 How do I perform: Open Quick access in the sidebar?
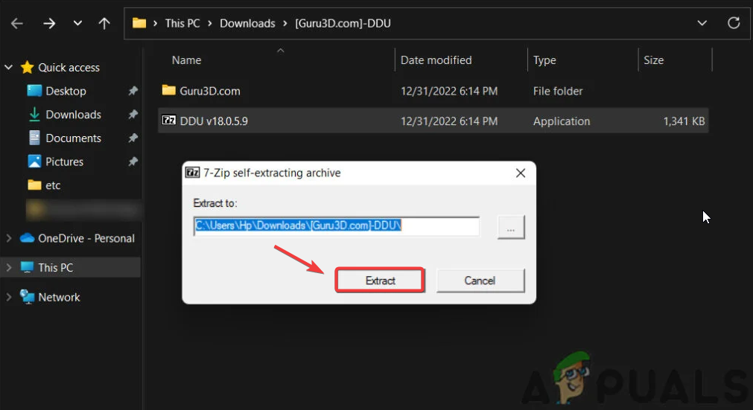click(x=69, y=68)
